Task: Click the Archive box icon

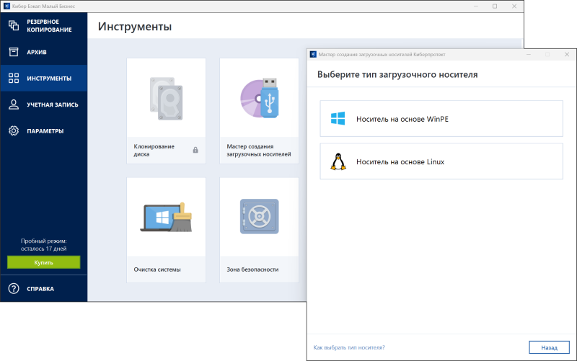Action: (x=13, y=52)
